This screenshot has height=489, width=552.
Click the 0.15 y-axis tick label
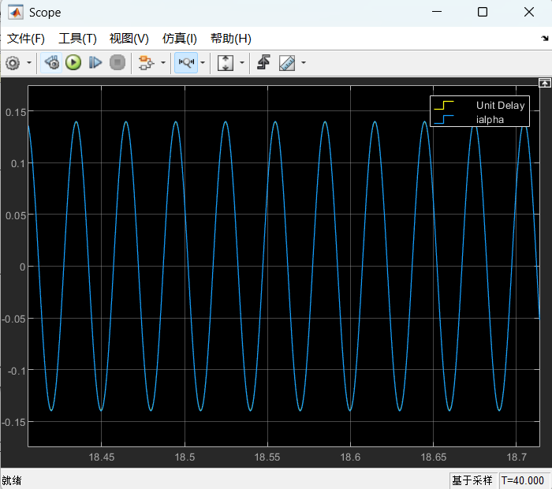coord(16,113)
